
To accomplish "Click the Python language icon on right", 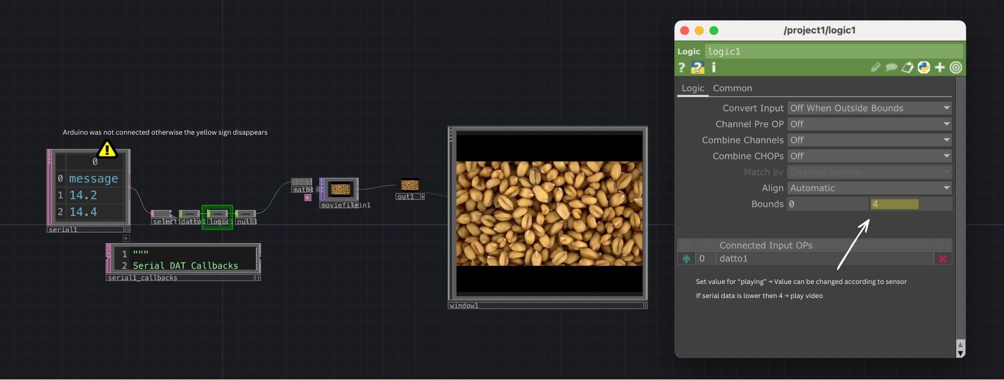I will tap(924, 67).
